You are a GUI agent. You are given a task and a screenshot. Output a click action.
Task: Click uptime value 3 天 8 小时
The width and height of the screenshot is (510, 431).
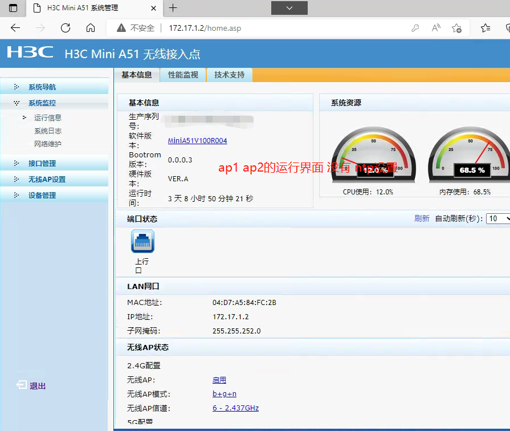(x=210, y=198)
